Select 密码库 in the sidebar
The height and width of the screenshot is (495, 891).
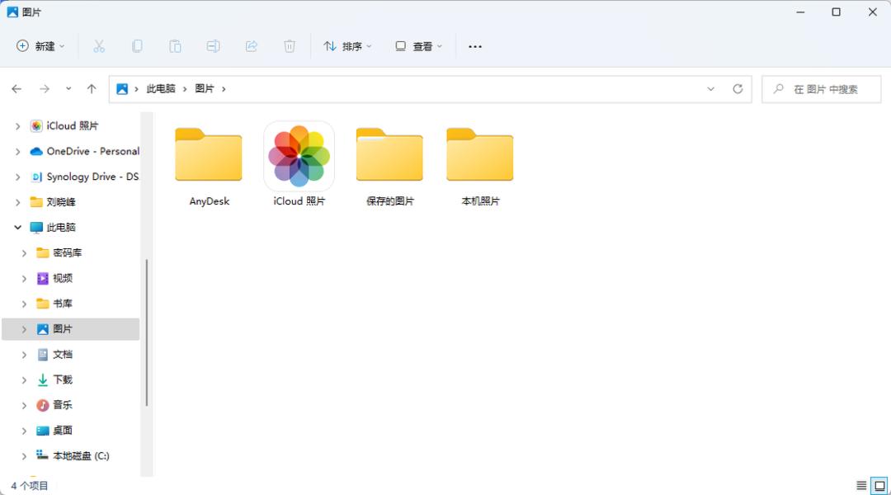(67, 253)
